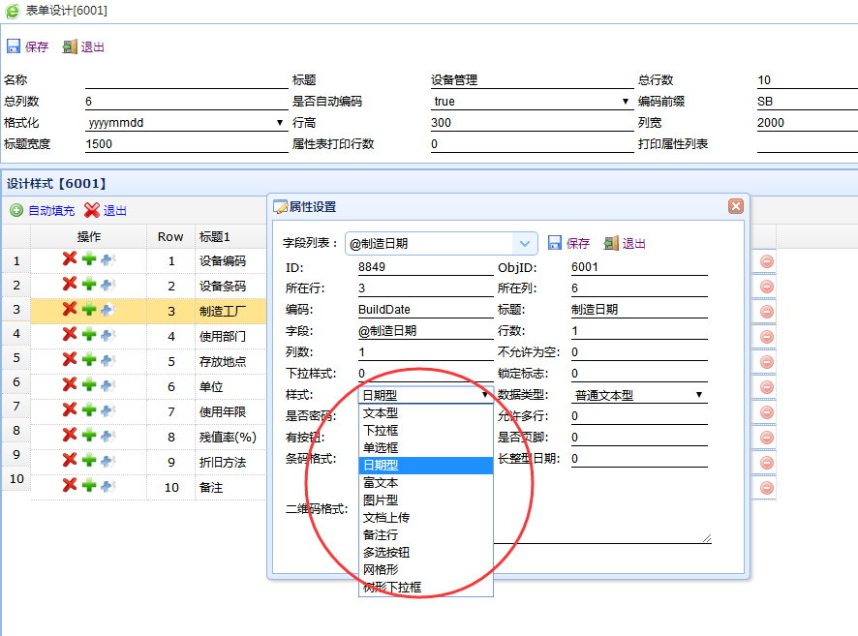Image resolution: width=858 pixels, height=636 pixels.
Task: Click the save icon in the top toolbar
Action: (x=14, y=46)
